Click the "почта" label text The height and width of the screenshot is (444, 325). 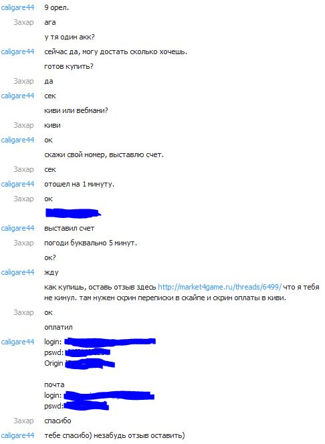(54, 384)
